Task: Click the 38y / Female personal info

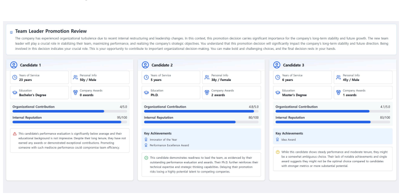Action: (x=221, y=80)
